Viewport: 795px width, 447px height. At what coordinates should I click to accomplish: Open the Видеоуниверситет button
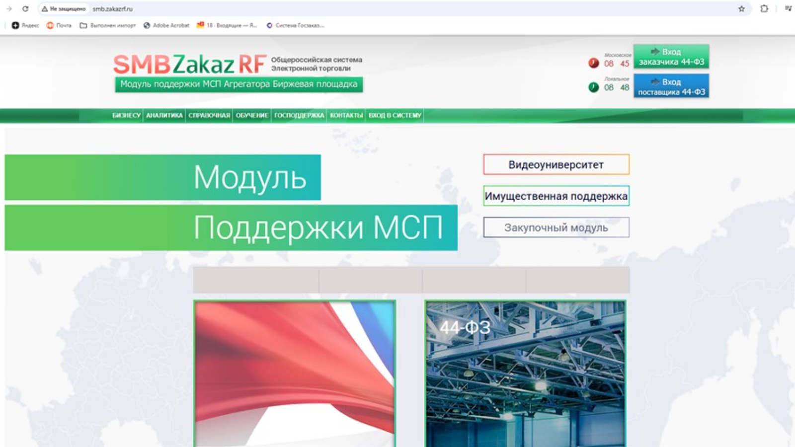(x=556, y=165)
